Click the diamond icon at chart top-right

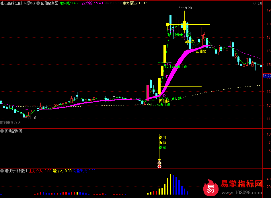254,3
